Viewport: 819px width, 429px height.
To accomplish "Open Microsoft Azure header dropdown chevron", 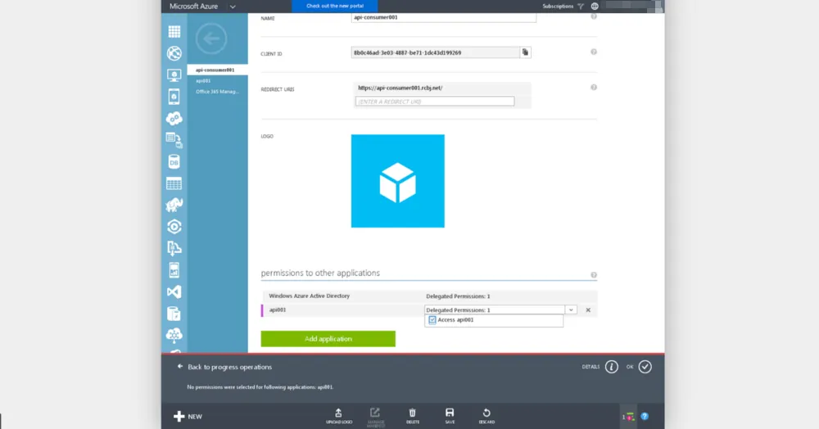I will click(x=233, y=7).
